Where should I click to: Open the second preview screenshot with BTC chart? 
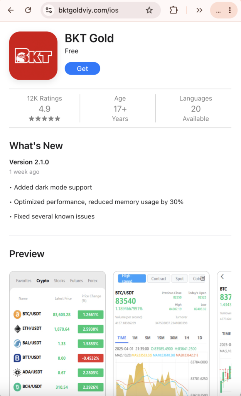click(x=161, y=334)
